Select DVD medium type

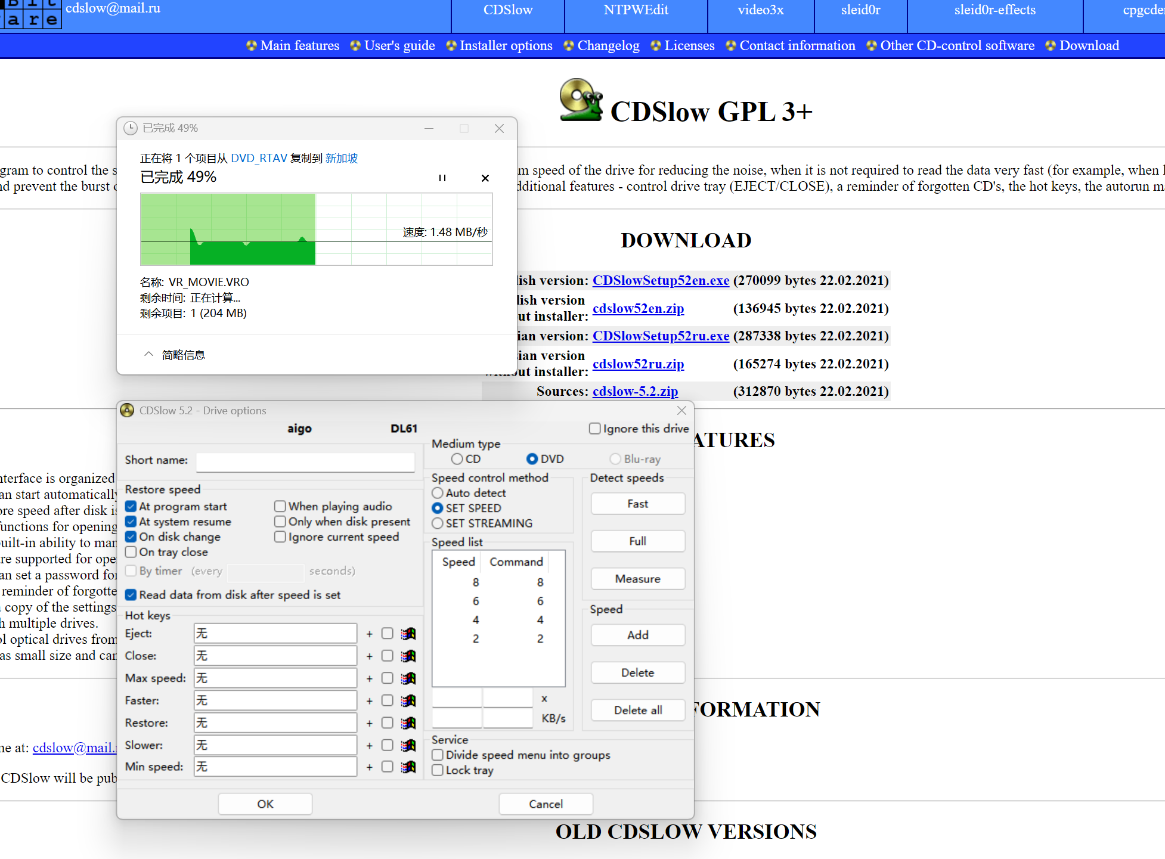532,459
